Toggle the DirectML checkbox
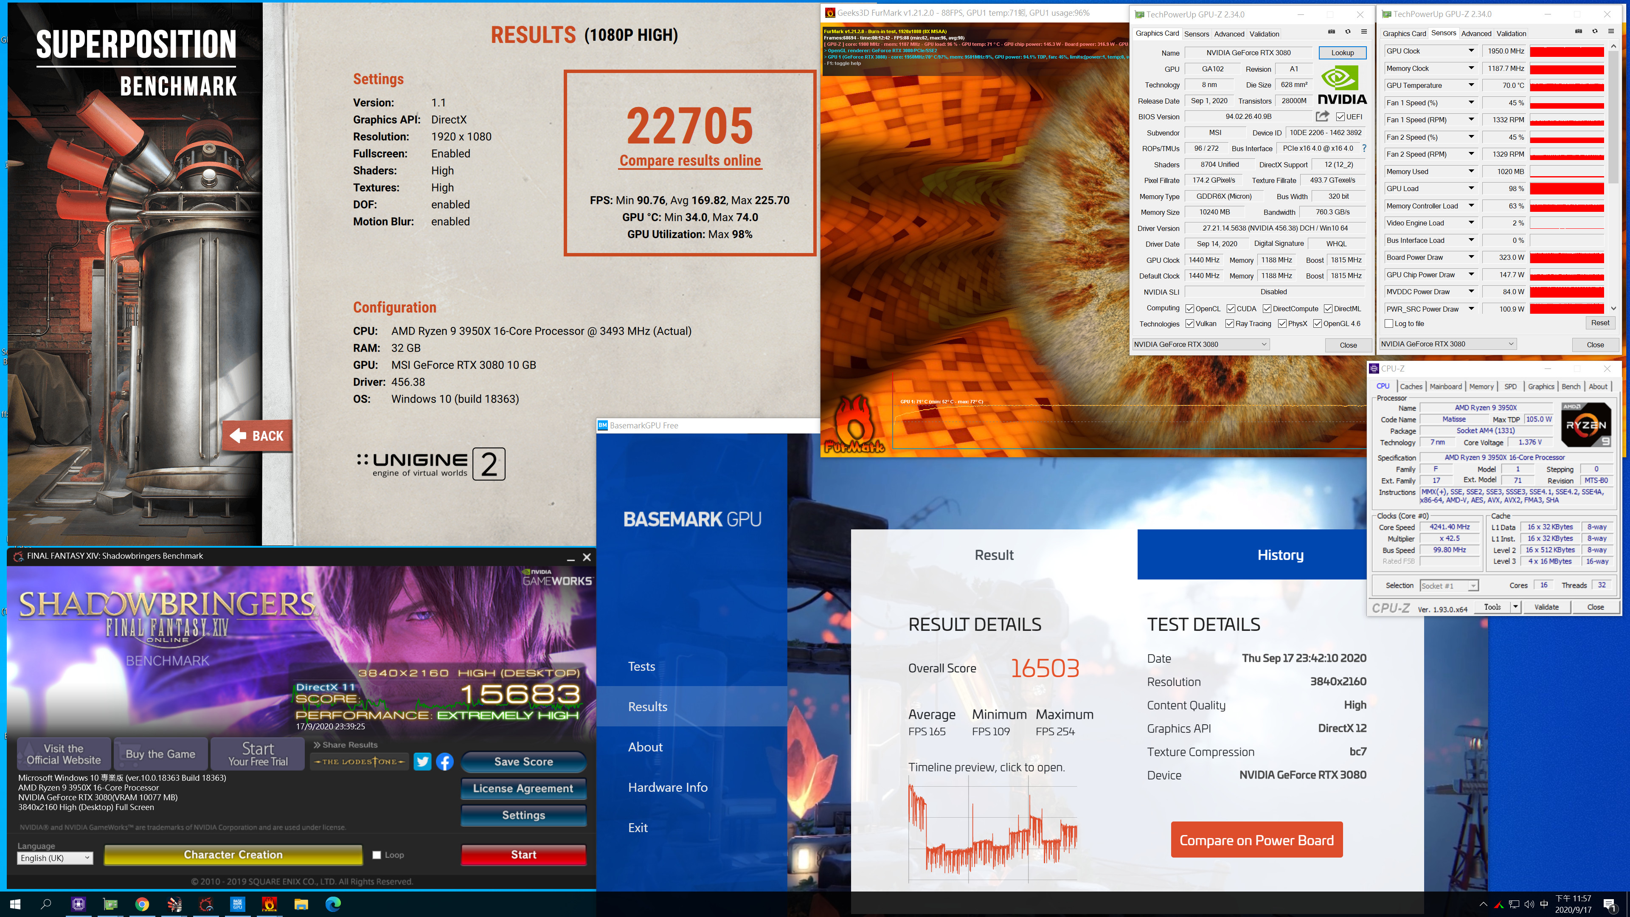This screenshot has height=917, width=1630. pos(1328,309)
